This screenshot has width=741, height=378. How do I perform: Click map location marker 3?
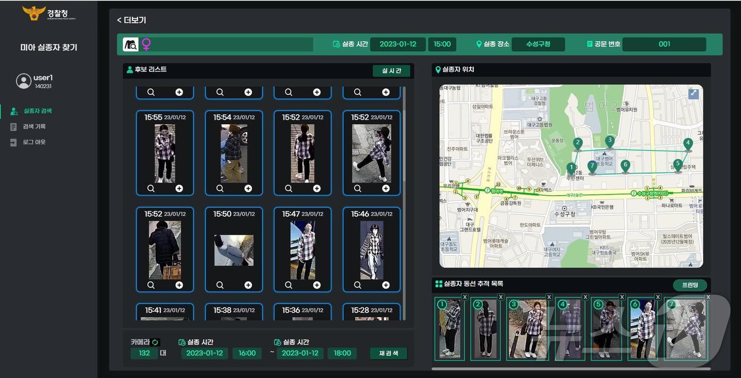(610, 141)
